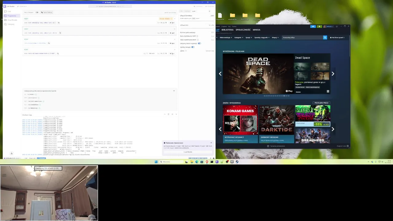Toggle the server Status switch in LM Studio
The image size is (393, 221).
click(37, 12)
